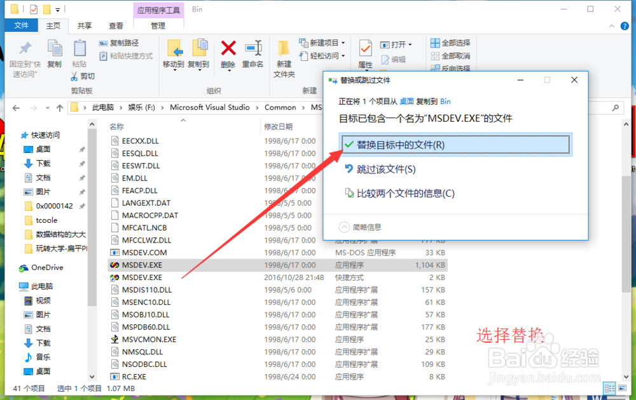Viewport: 636px width, 400px height.
Task: Click the Rename icon
Action: (253, 48)
